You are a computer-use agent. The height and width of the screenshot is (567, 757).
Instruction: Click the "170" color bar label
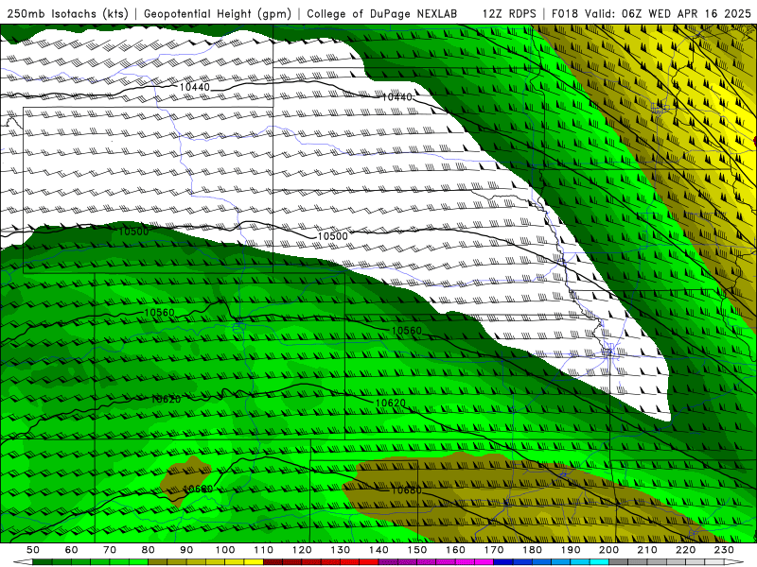point(494,550)
